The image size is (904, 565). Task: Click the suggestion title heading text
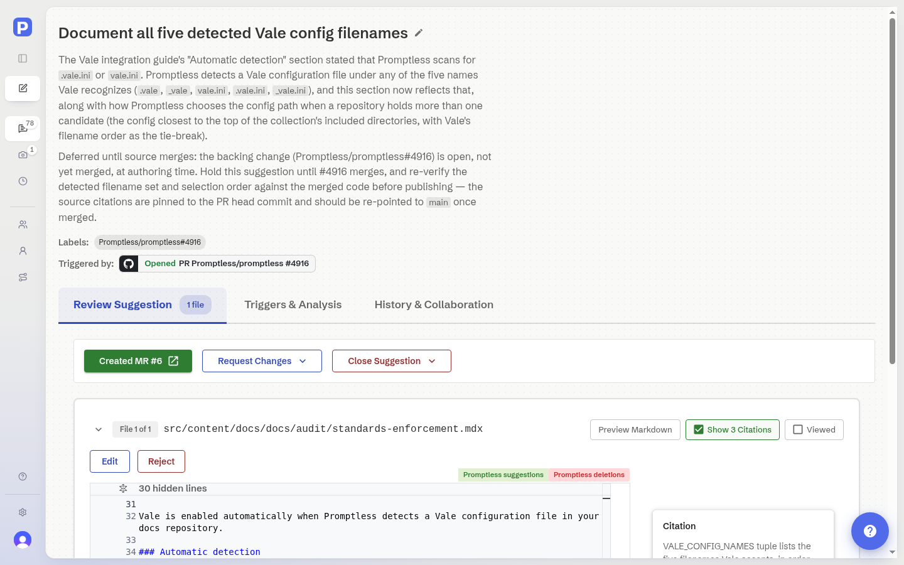point(234,33)
